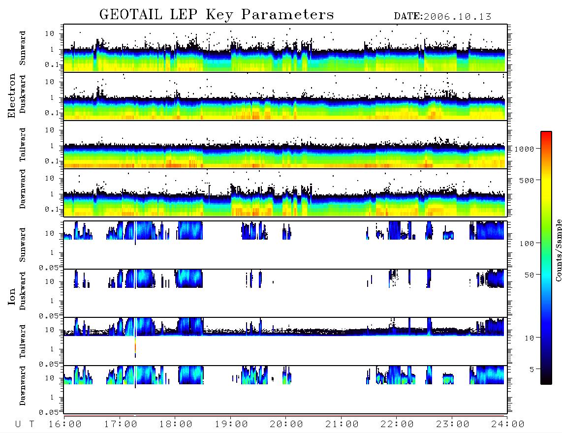The height and width of the screenshot is (433, 562).
Task: Click the U T axis label
Action: [x=25, y=425]
